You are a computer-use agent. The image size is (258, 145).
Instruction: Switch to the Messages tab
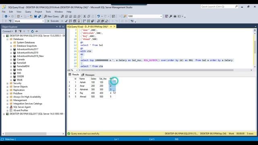click(x=88, y=75)
